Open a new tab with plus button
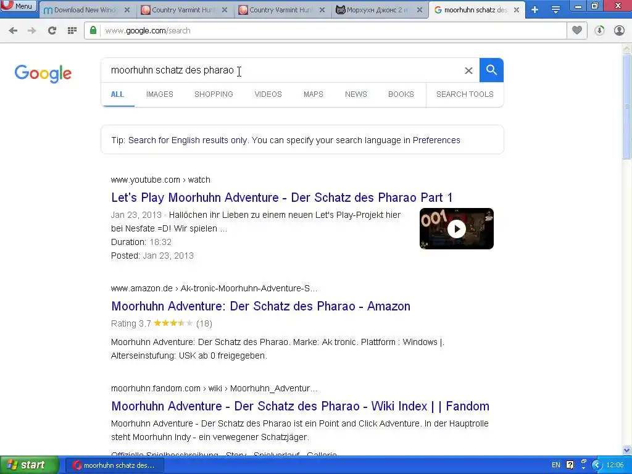This screenshot has height=474, width=632. [x=534, y=10]
